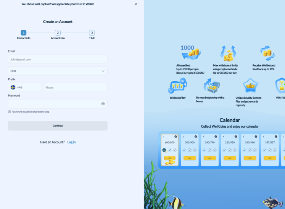This screenshot has width=285, height=209.
Task: Go to step 2 Account info
Action: [58, 33]
